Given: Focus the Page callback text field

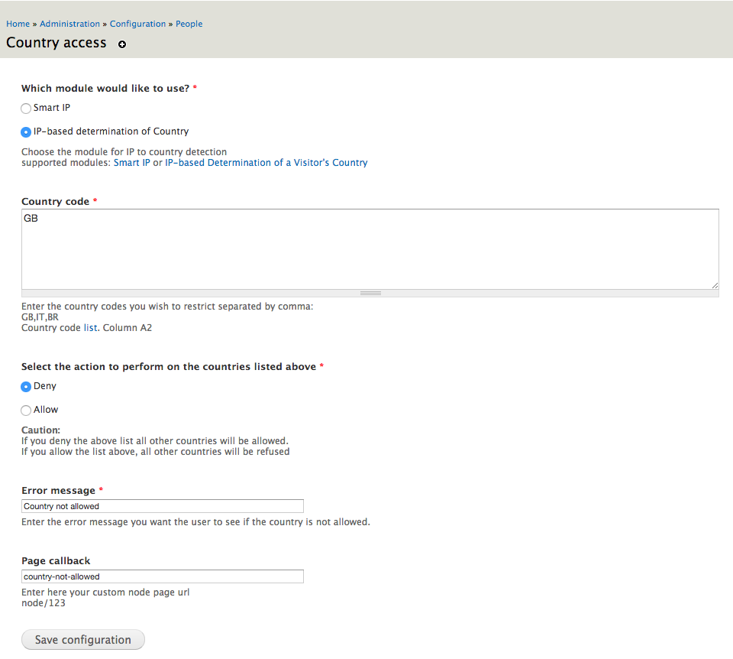Looking at the screenshot, I should (163, 576).
